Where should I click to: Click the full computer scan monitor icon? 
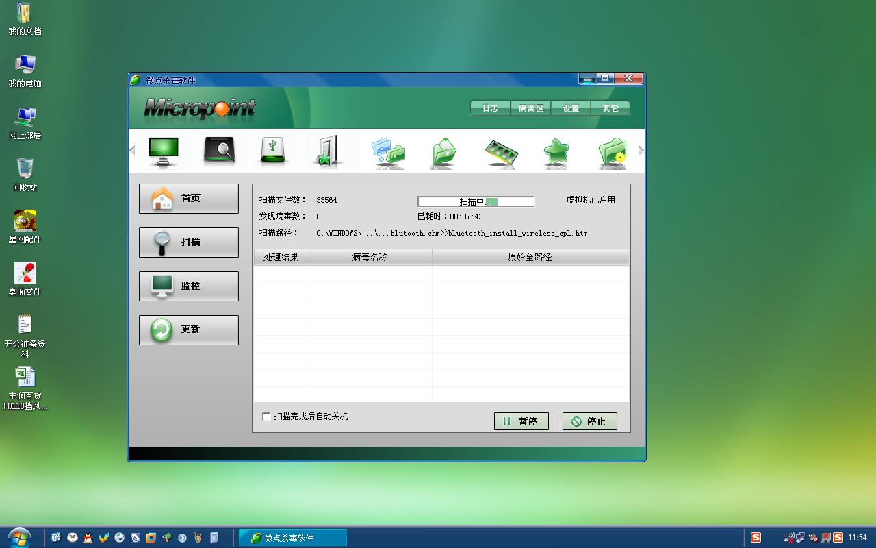pos(164,151)
